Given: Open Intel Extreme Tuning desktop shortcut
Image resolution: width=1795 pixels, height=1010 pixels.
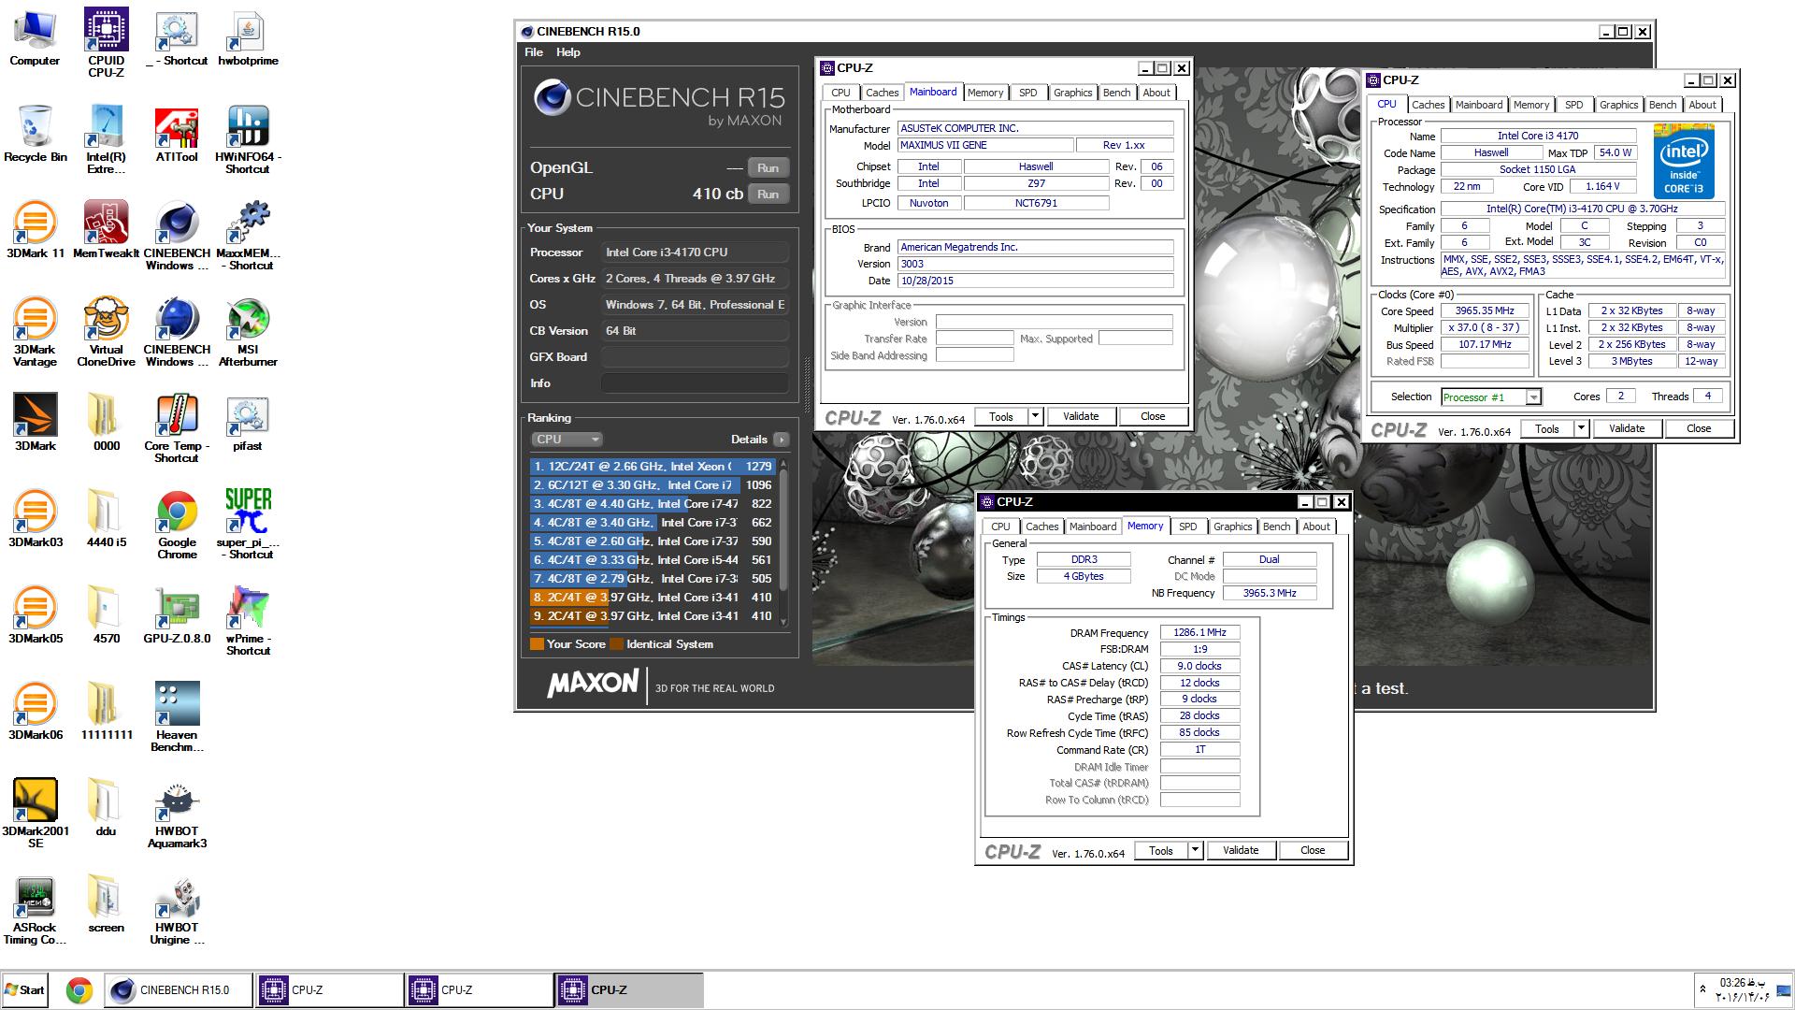Looking at the screenshot, I should point(106,139).
